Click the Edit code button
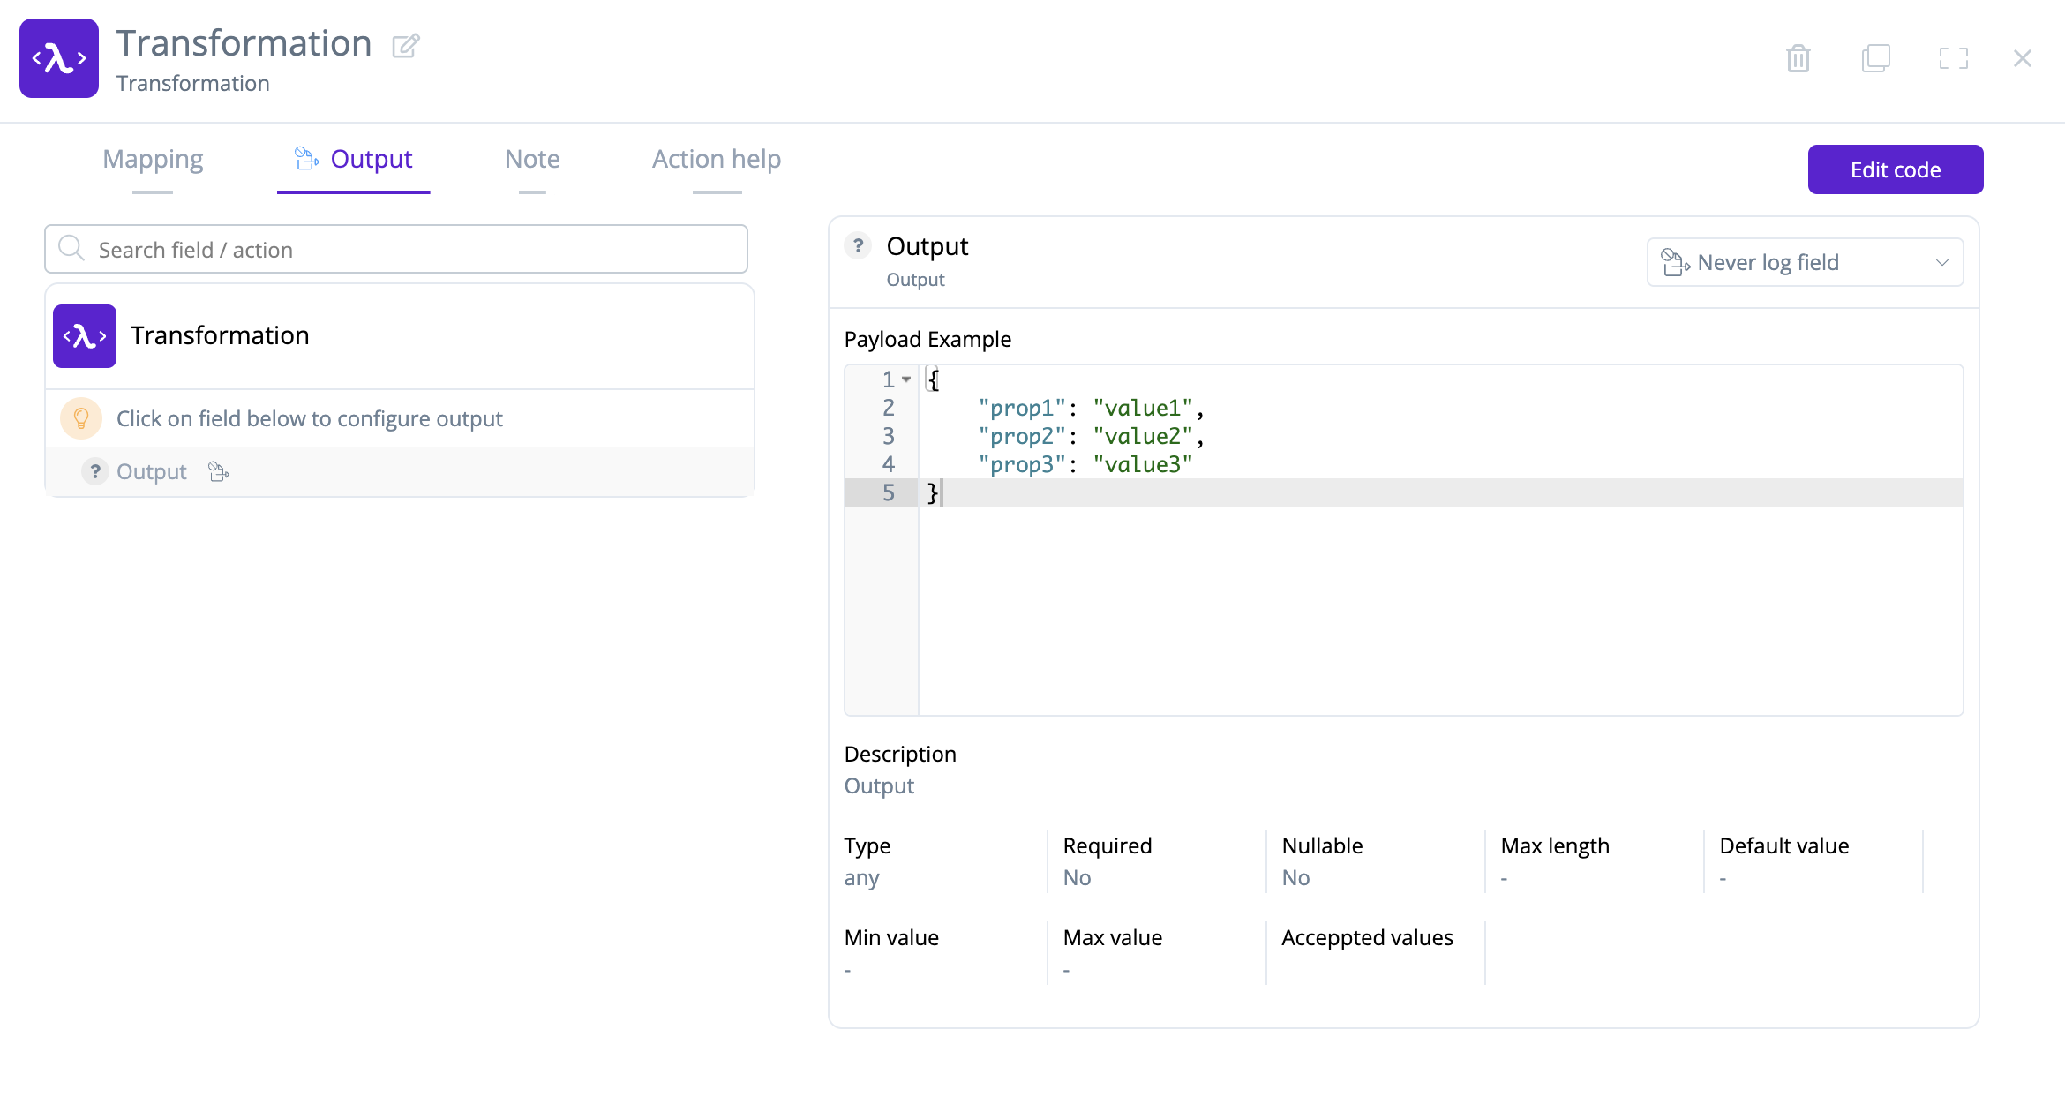2065x1097 pixels. pyautogui.click(x=1895, y=169)
